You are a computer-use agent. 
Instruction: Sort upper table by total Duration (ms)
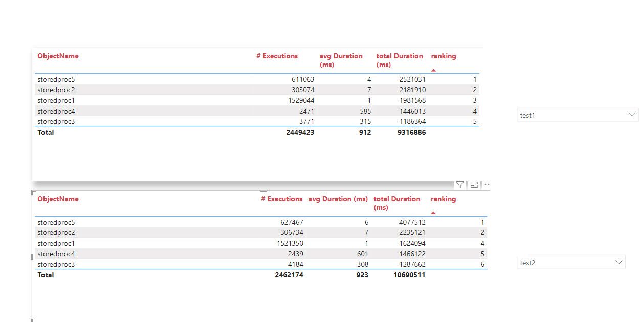400,60
